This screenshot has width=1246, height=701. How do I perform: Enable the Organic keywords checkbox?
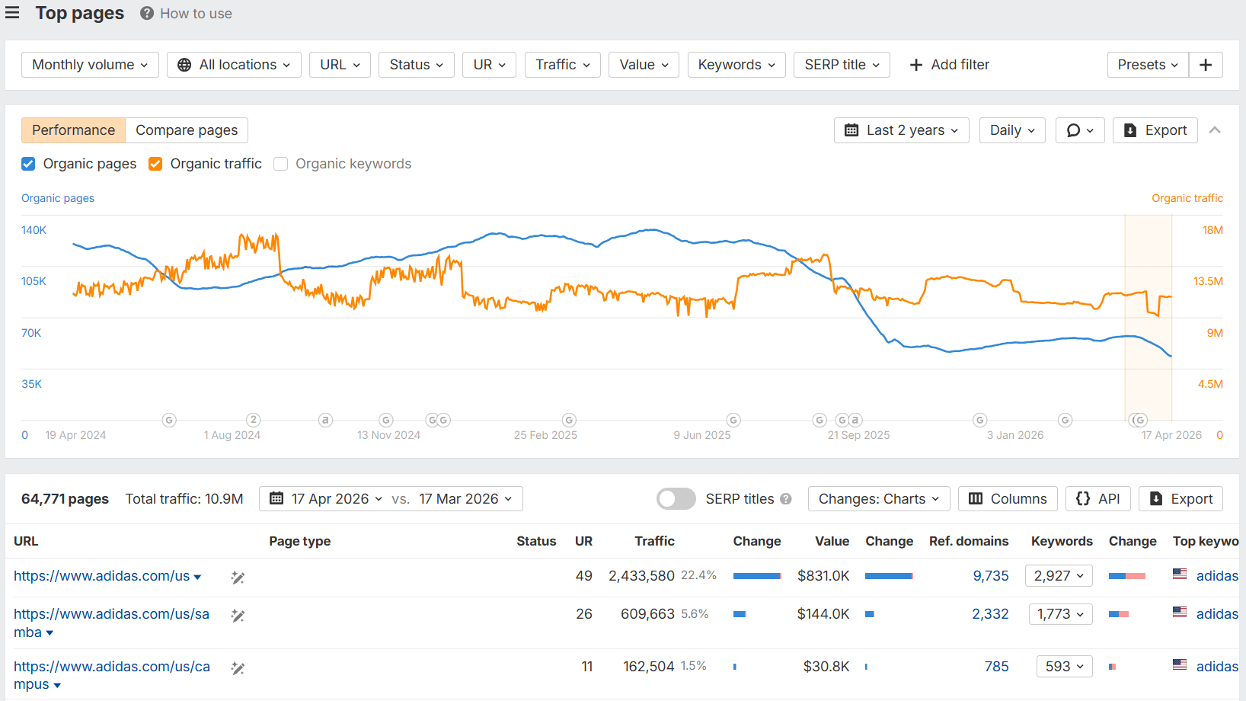tap(280, 164)
